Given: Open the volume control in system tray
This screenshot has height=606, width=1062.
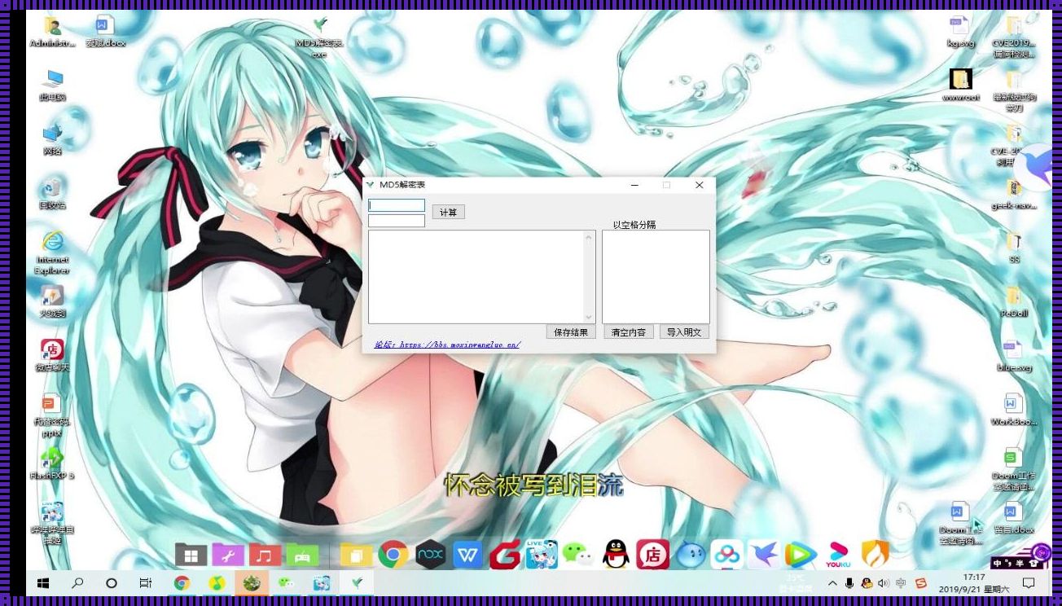Looking at the screenshot, I should [884, 583].
